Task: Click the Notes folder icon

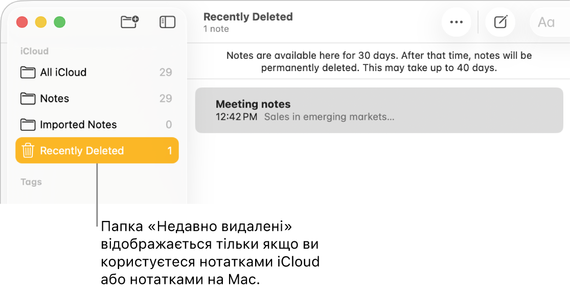Action: tap(28, 98)
